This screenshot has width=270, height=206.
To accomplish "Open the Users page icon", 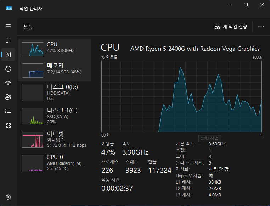I will click(x=8, y=97).
